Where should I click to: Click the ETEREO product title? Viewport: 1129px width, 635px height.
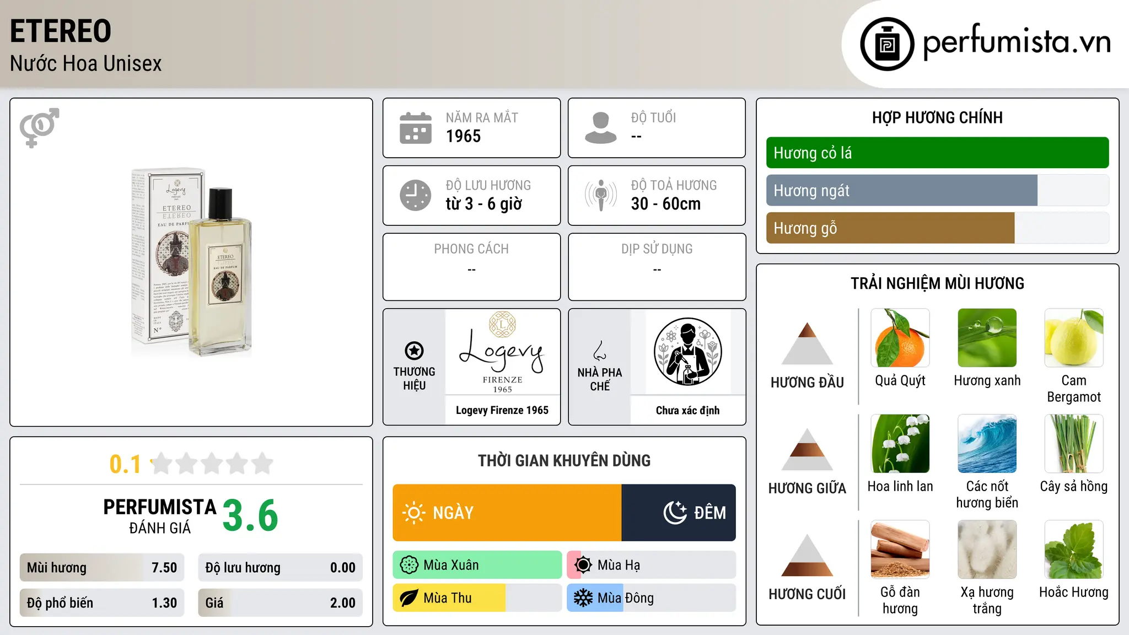(61, 31)
